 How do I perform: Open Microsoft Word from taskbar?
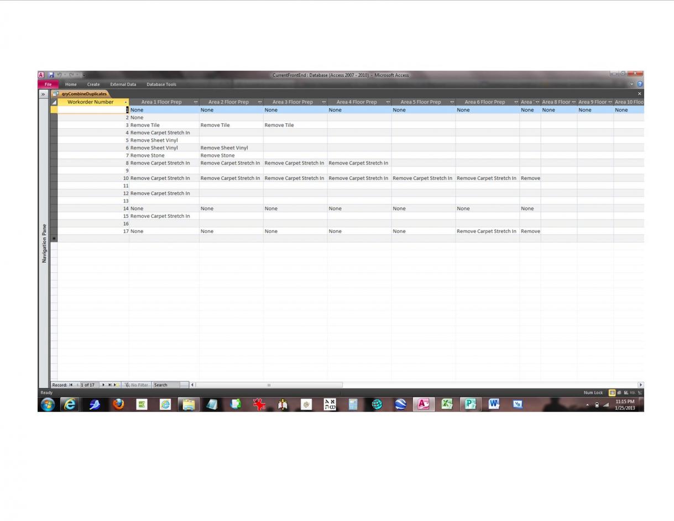click(x=494, y=404)
